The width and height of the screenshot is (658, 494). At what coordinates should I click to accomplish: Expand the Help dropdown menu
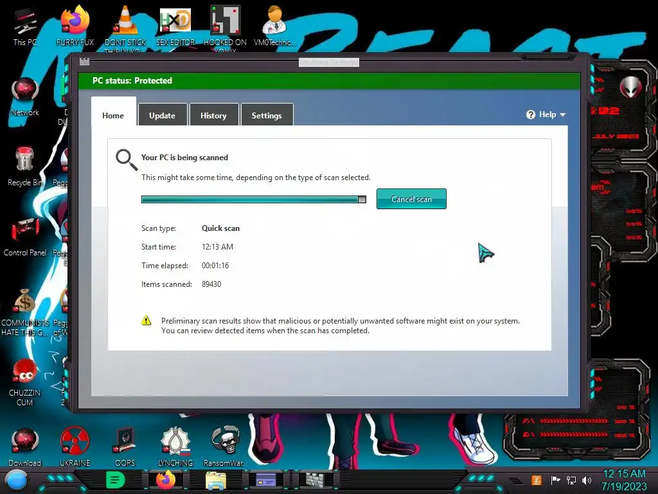pyautogui.click(x=546, y=114)
